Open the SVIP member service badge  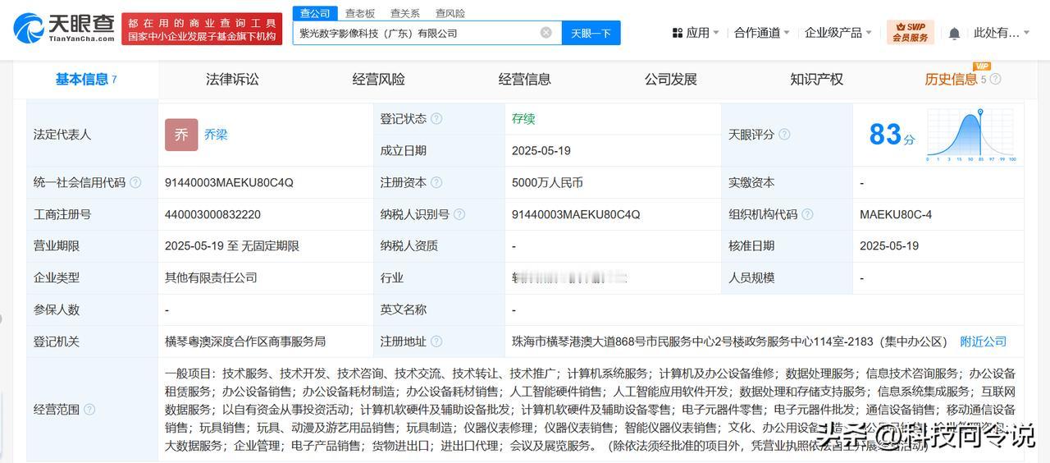[x=911, y=33]
